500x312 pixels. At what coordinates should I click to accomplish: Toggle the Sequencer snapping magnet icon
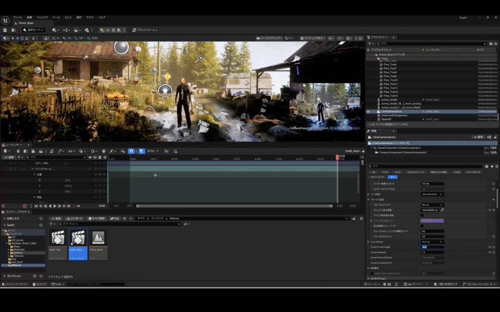[131, 151]
